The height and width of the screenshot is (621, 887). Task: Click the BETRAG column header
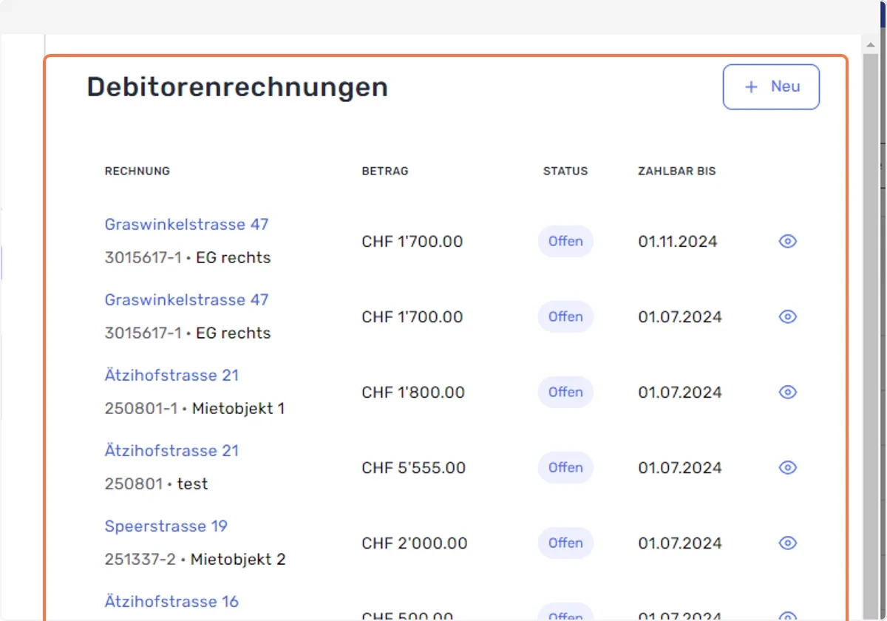tap(385, 171)
